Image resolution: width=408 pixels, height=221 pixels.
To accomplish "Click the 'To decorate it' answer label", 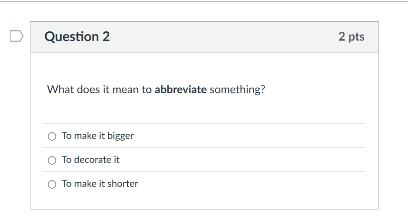I will pyautogui.click(x=90, y=160).
